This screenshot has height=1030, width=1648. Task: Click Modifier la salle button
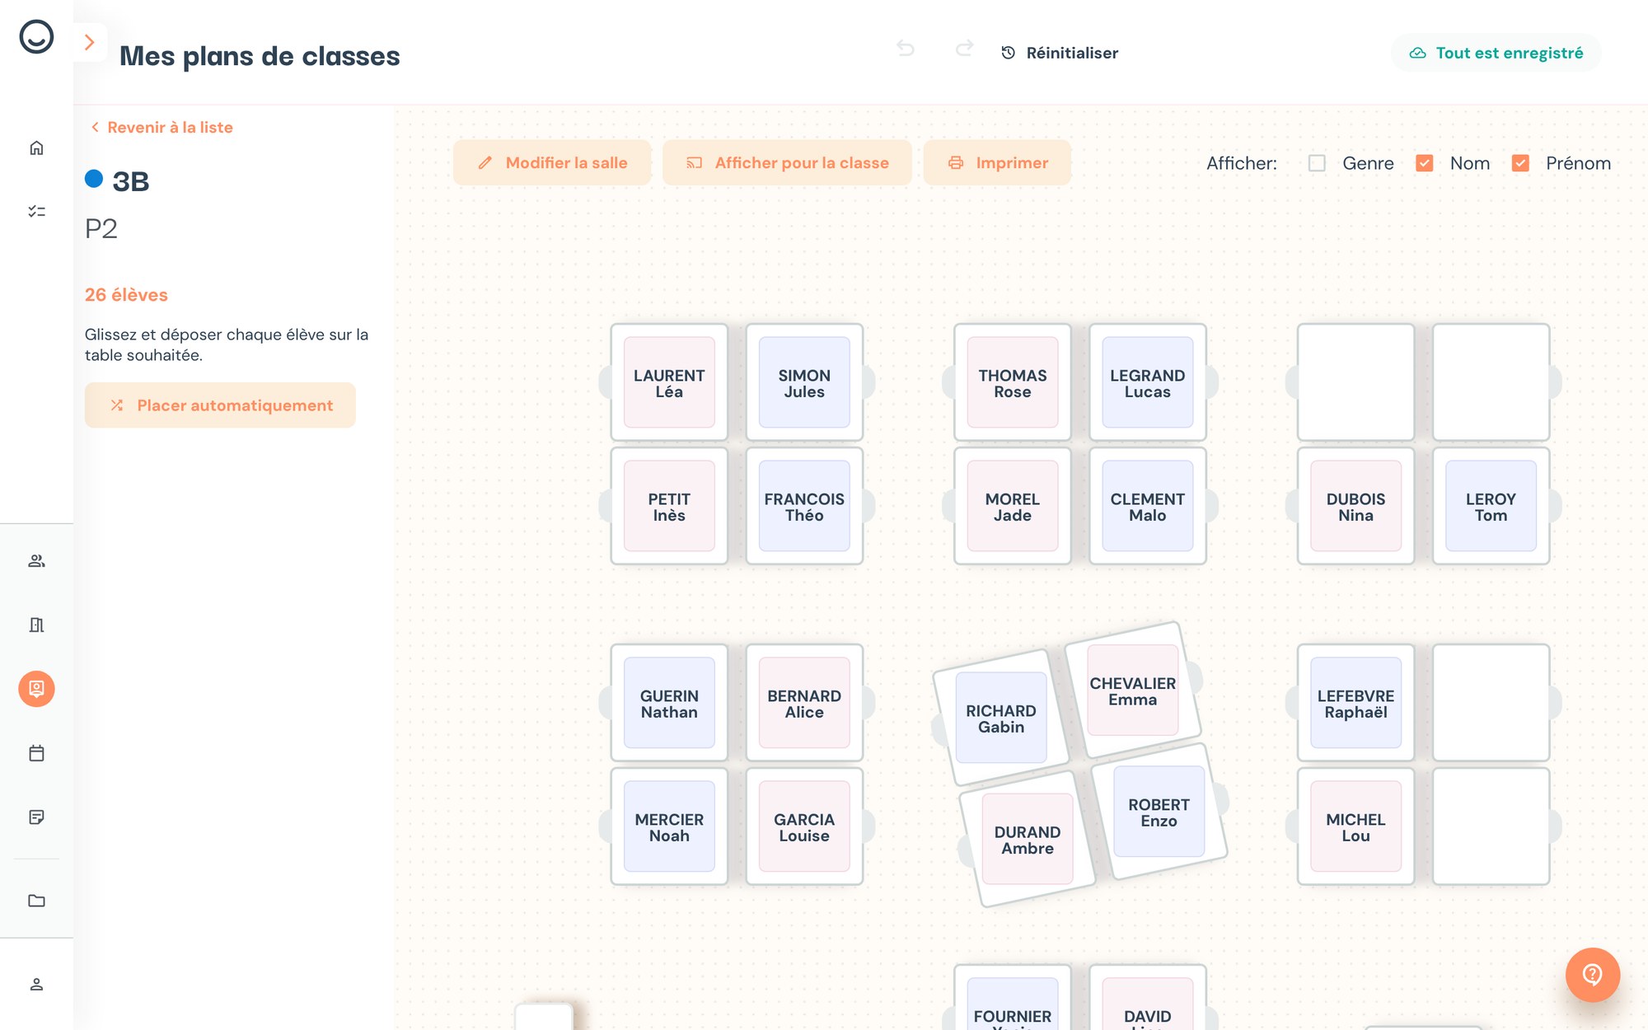tap(552, 162)
